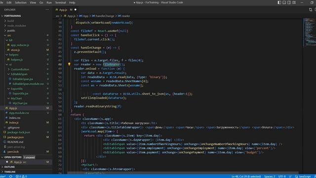
Task: Open the Customize Layout icon
Action: point(294,2)
